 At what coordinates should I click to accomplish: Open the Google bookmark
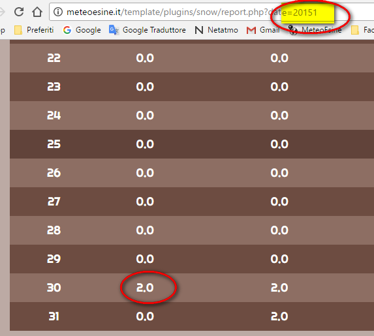[82, 30]
